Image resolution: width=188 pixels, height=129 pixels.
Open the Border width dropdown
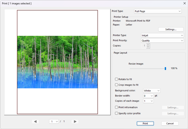pyautogui.click(x=148, y=96)
